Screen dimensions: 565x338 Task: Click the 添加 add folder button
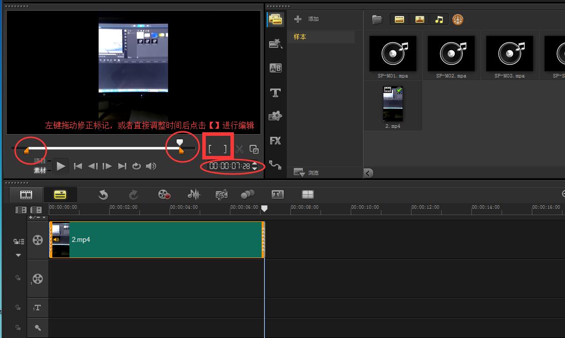coord(306,19)
